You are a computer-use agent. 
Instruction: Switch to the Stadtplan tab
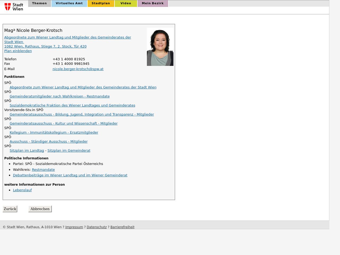coord(101,3)
